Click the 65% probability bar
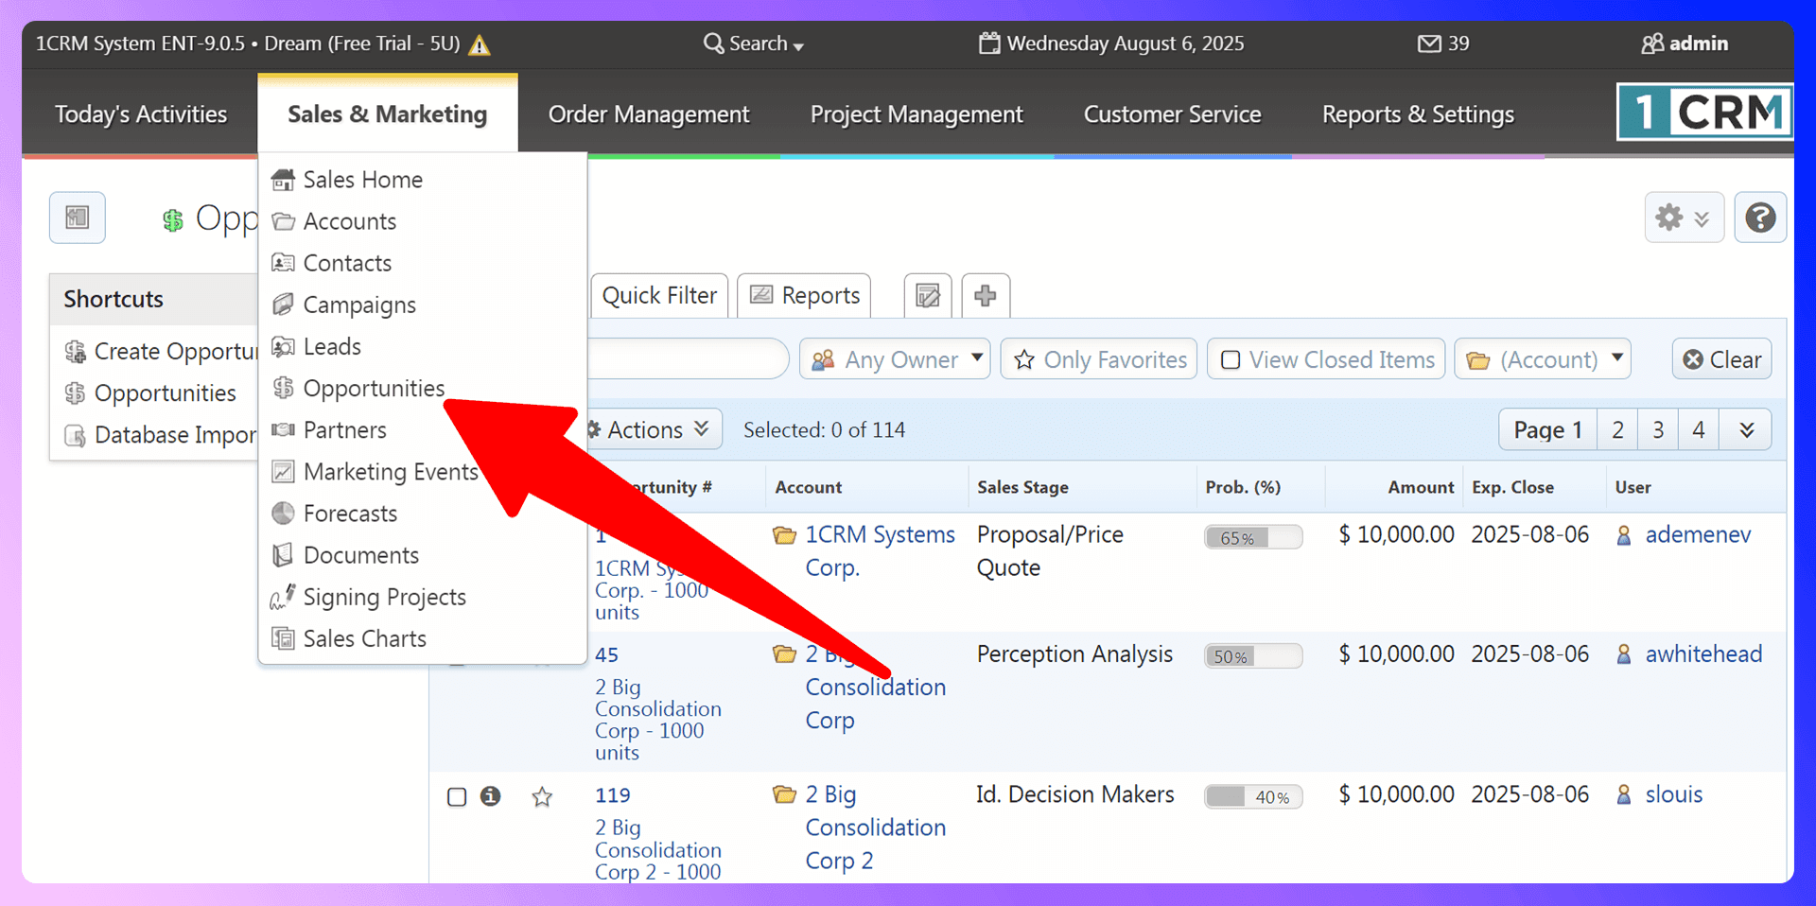 (1253, 537)
